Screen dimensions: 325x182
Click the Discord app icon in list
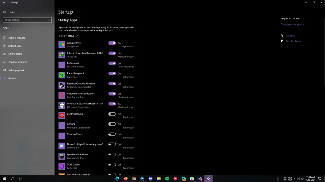(x=62, y=146)
